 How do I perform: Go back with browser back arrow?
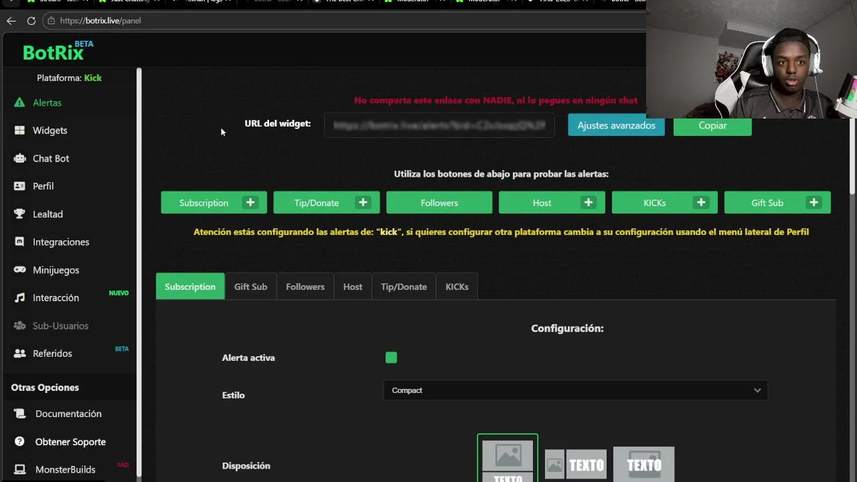[11, 21]
